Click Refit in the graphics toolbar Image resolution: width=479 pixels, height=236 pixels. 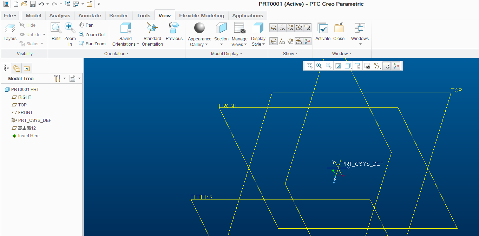pyautogui.click(x=310, y=66)
